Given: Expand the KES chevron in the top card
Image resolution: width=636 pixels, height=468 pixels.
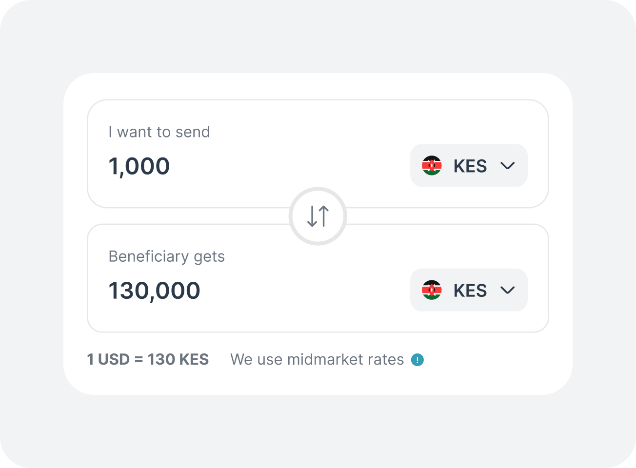Looking at the screenshot, I should tap(507, 166).
